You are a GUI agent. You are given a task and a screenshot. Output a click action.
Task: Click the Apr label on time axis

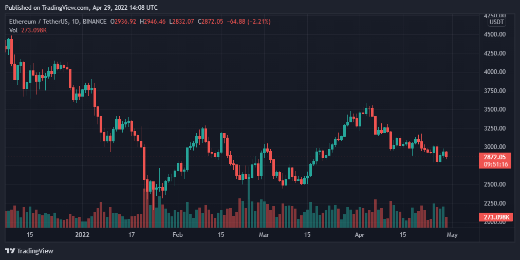360,235
